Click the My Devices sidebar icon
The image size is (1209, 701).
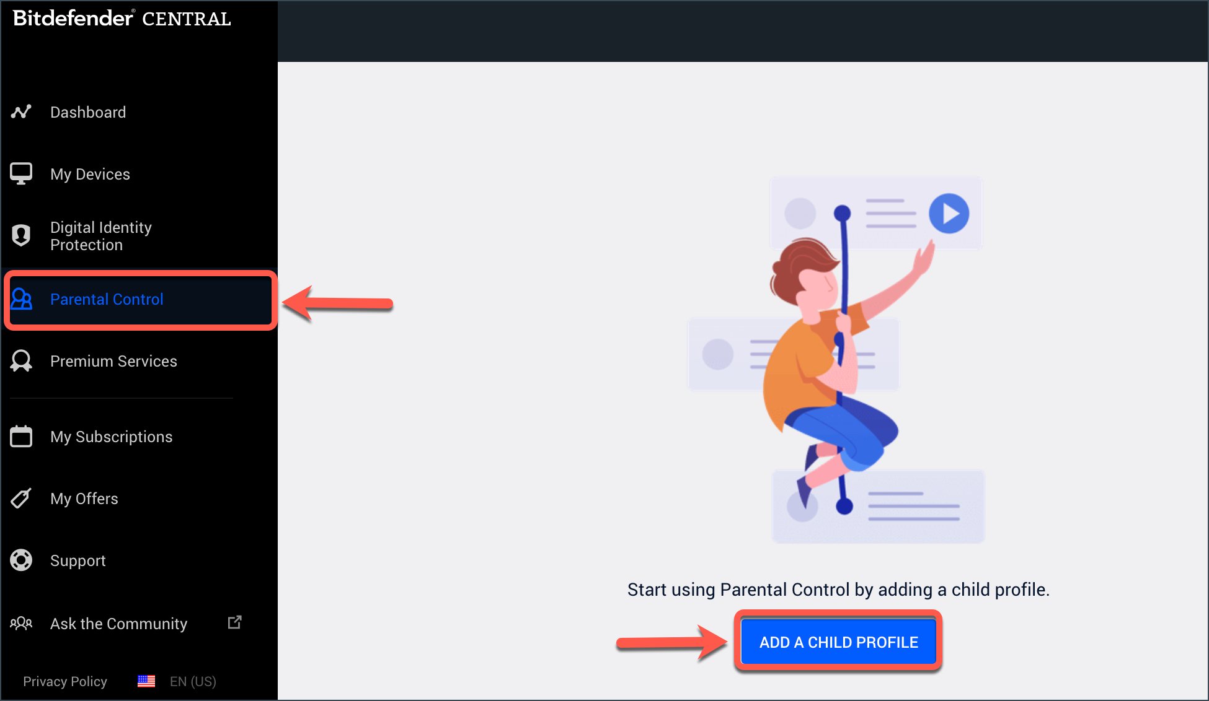click(20, 173)
